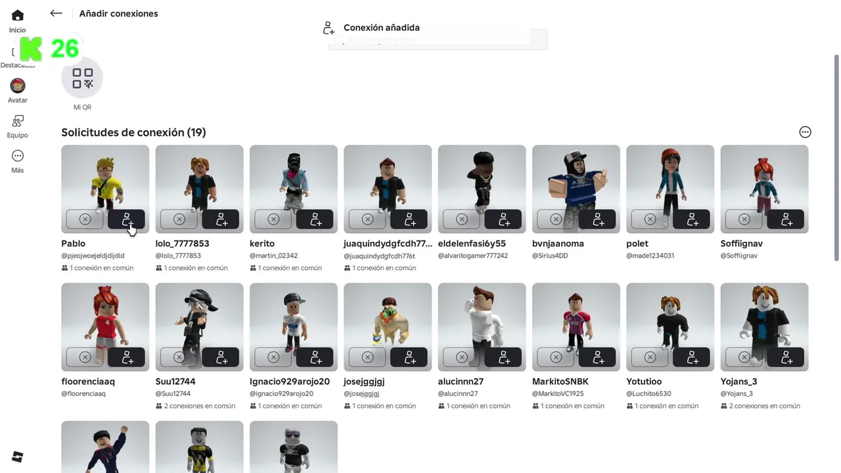Accept alucinnn27's connection request

tap(503, 357)
